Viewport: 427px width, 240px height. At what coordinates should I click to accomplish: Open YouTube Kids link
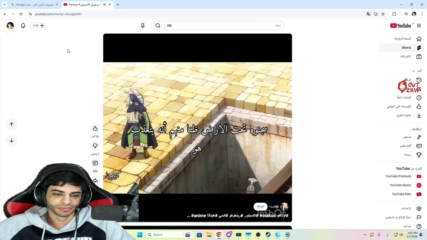coord(402,194)
